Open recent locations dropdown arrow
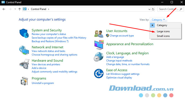Screen dimensions: 185x110 (15, 9)
